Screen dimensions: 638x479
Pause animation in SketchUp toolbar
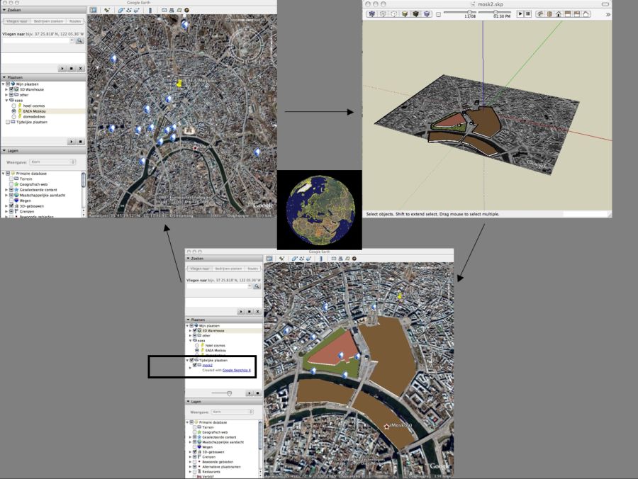528,14
